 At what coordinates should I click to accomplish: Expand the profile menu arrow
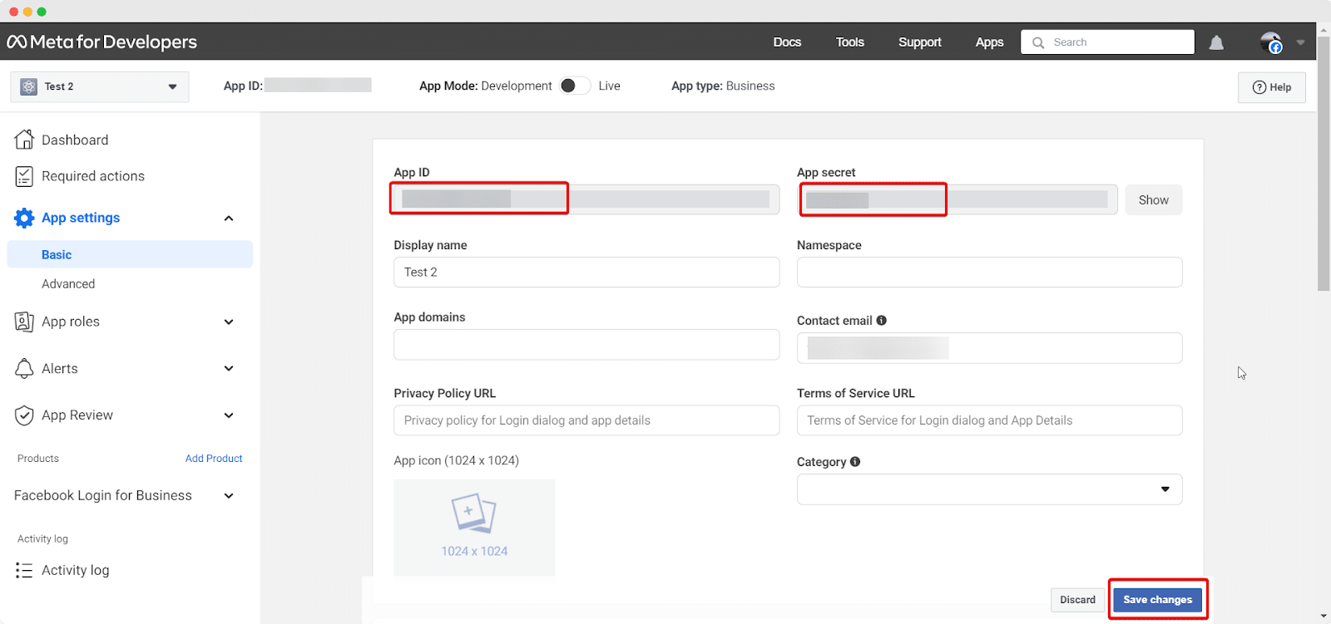point(1300,42)
